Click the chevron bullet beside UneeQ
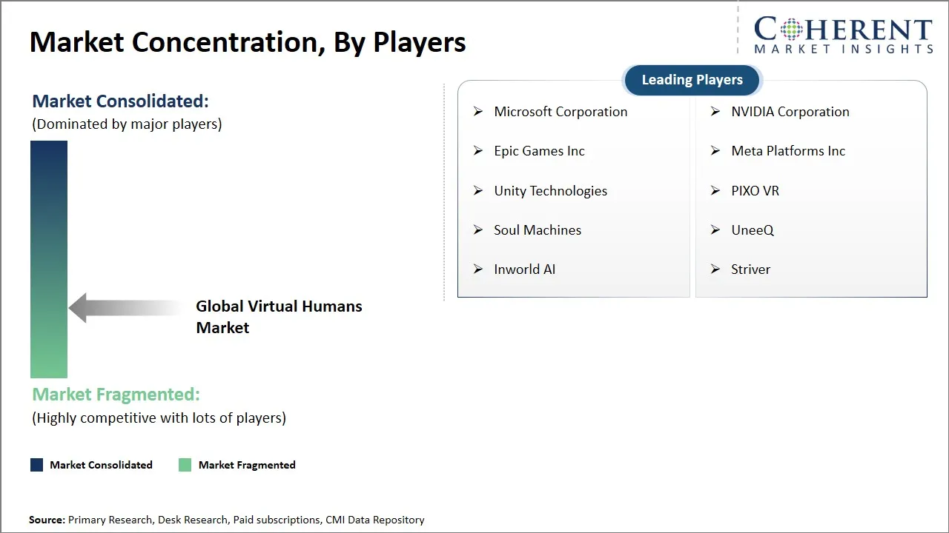949x533 pixels. tap(715, 230)
